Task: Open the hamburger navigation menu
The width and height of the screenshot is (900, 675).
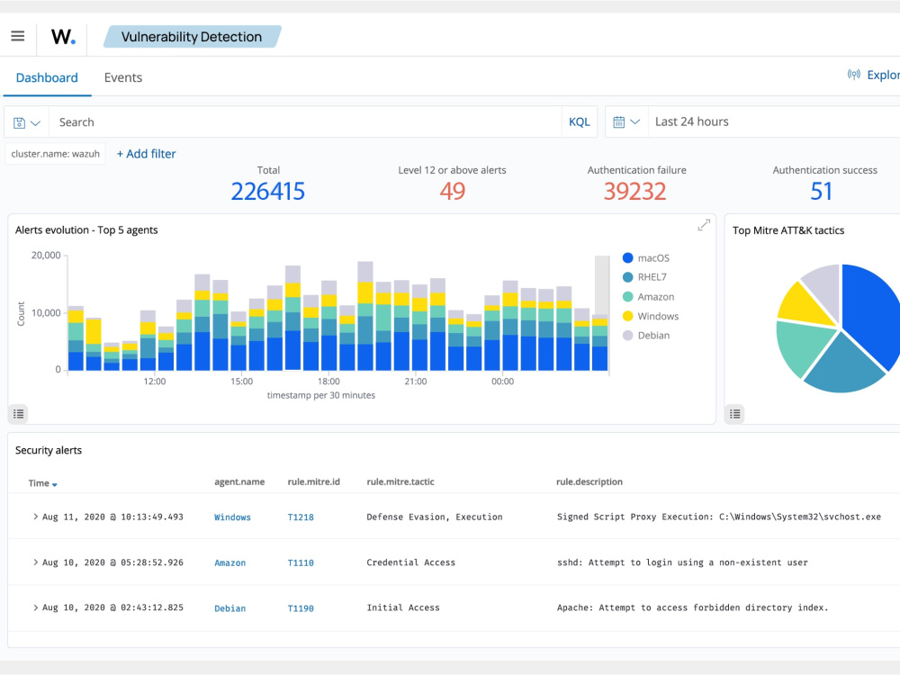Action: 18,36
